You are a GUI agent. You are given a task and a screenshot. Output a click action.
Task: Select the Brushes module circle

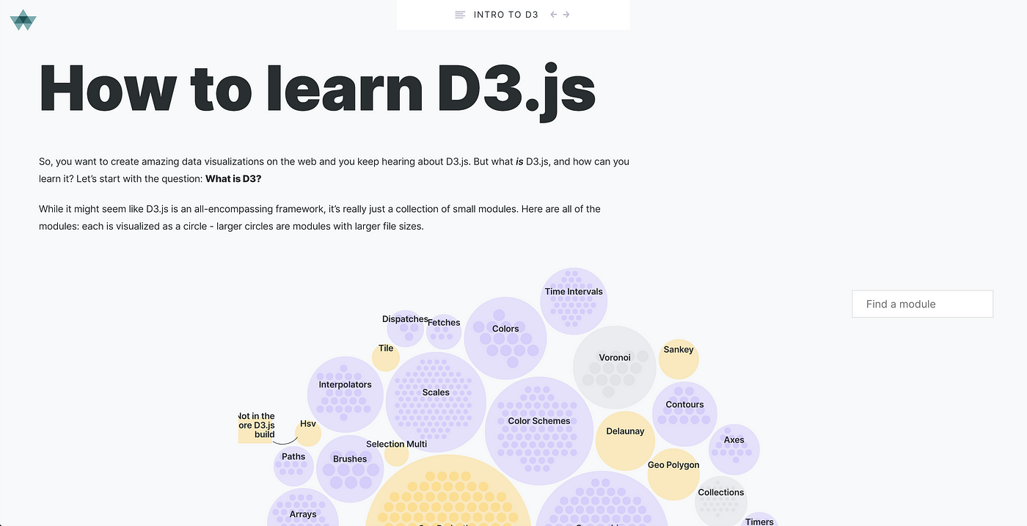click(350, 469)
